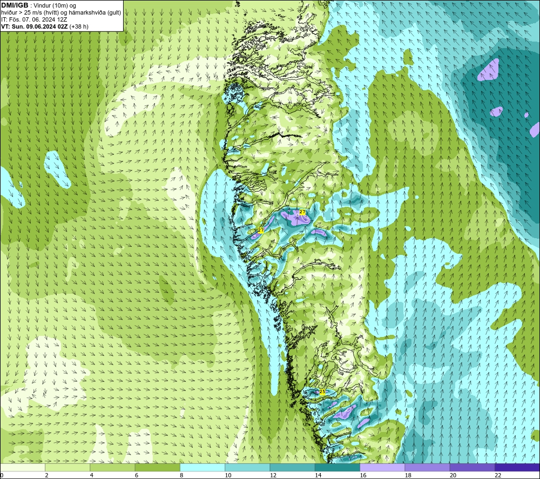Click the '10' scale number
The image size is (540, 479).
click(228, 475)
